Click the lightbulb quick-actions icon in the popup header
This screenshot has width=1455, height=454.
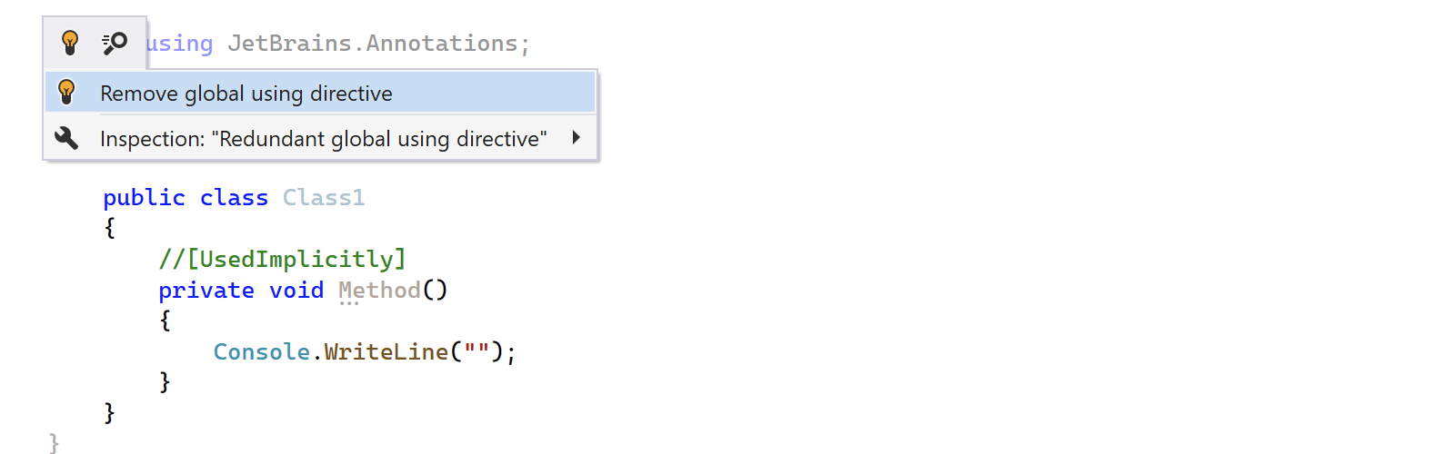tap(70, 43)
